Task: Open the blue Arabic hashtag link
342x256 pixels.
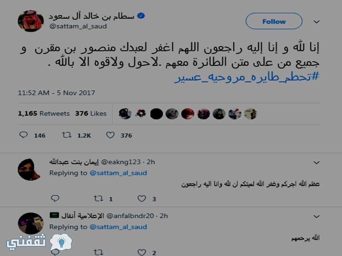Action: point(247,77)
